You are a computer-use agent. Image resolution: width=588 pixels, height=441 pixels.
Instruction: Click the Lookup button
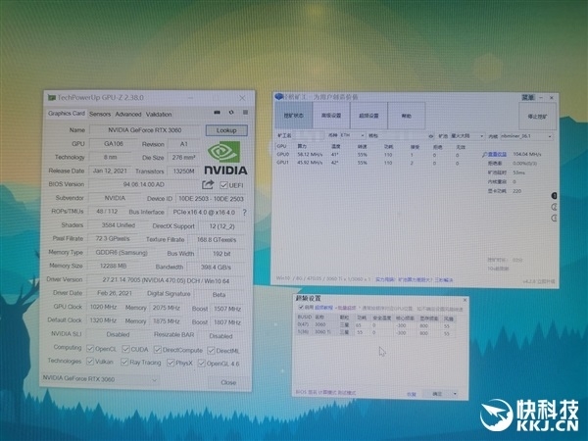(226, 130)
